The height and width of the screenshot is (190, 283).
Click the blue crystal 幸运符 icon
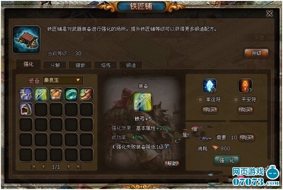[209, 86]
